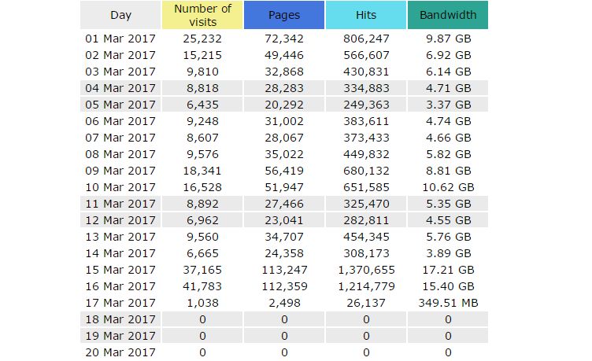592x361 pixels.
Task: Select hits value 1,370,655
Action: coord(366,270)
